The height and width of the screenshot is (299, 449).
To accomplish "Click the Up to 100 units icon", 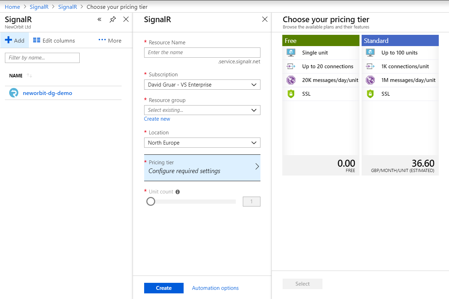I will coord(370,53).
